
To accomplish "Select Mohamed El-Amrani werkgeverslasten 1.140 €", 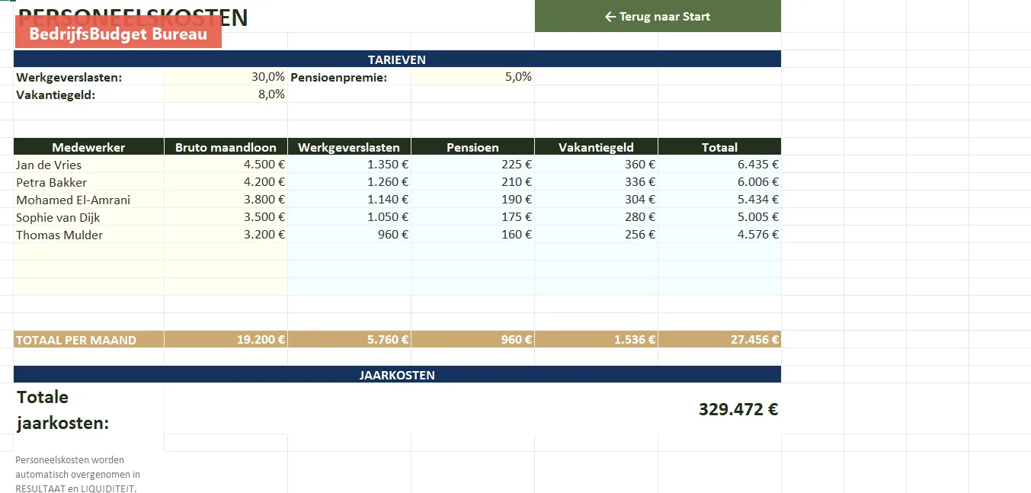I will click(350, 200).
